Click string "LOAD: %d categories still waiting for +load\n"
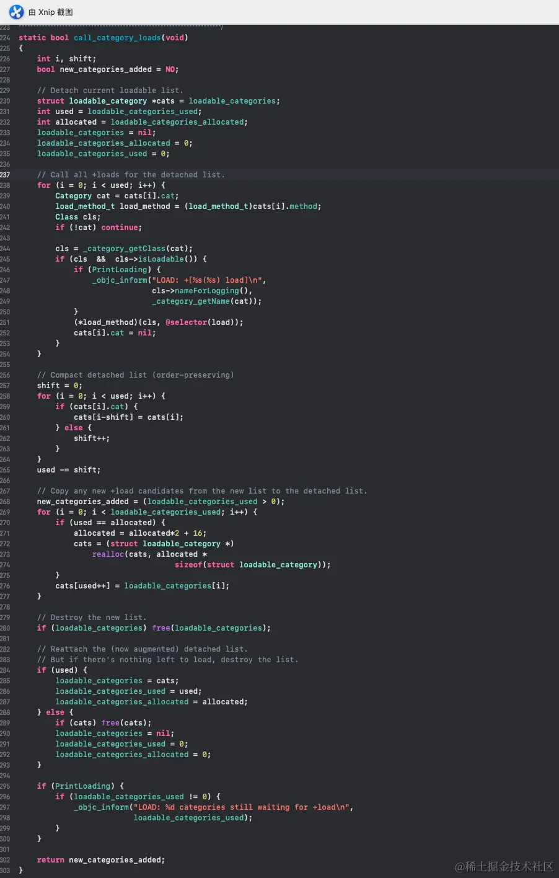The width and height of the screenshot is (559, 878). click(240, 807)
